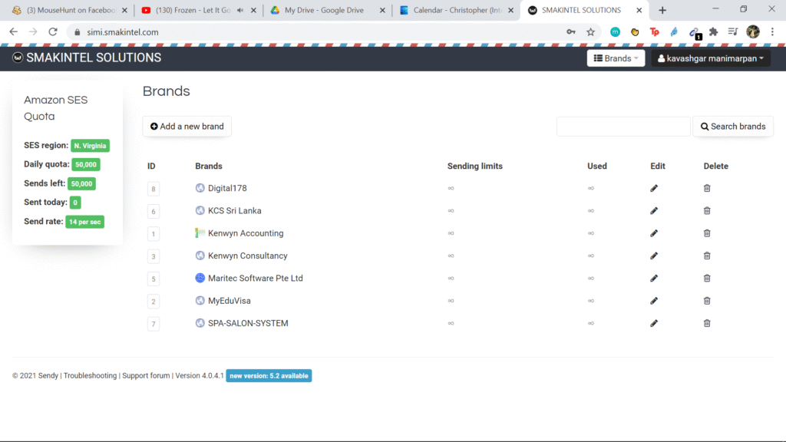
Task: Focus the brand search text field
Action: [x=623, y=127]
